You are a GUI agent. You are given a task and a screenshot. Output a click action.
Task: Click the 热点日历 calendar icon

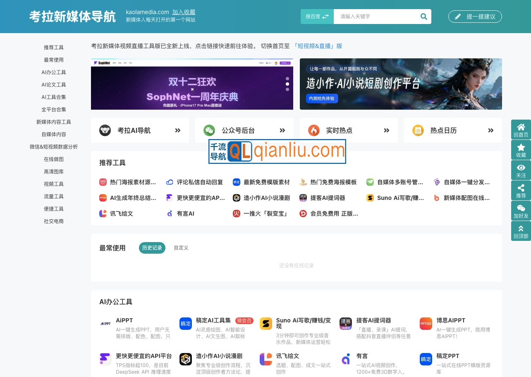click(419, 130)
